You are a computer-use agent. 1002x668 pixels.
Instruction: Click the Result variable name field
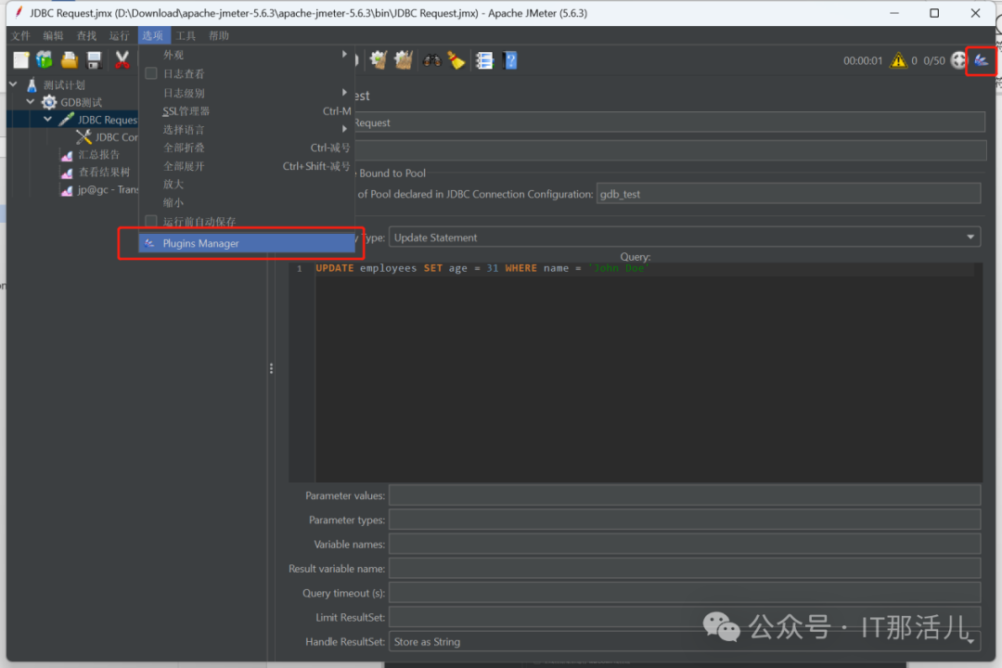pyautogui.click(x=685, y=569)
